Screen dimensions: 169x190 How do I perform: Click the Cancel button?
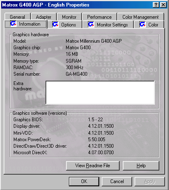click(x=117, y=181)
